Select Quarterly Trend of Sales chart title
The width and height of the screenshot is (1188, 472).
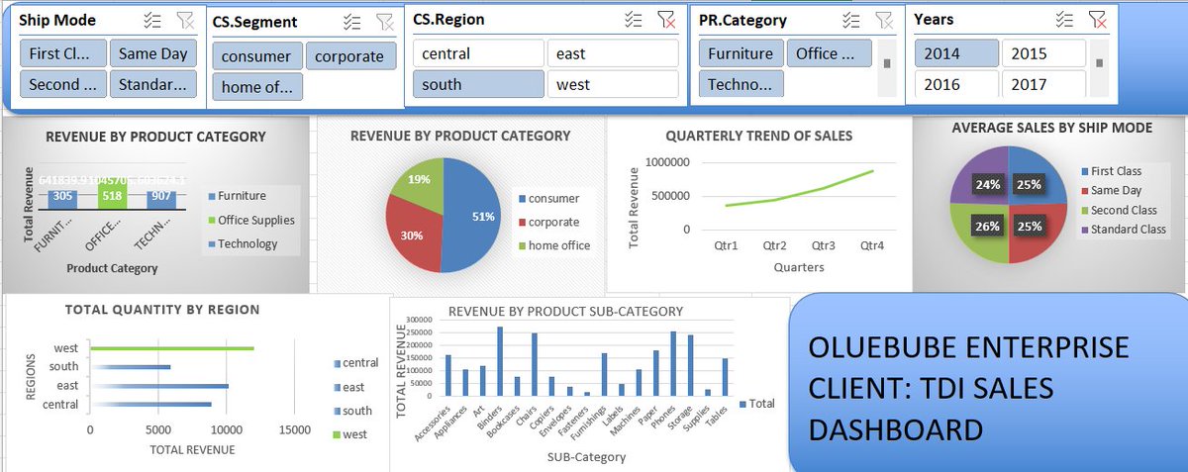(758, 136)
